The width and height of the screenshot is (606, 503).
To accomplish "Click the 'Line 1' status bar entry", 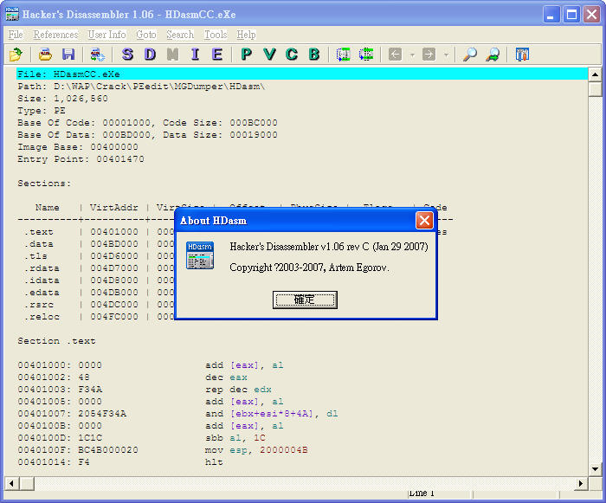I will 422,493.
